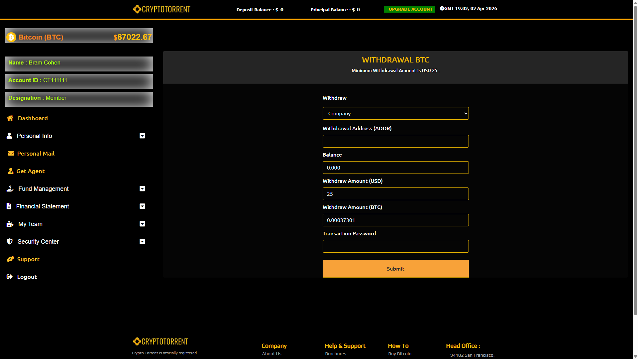Click the orange Bitcoin coin icon
Viewport: 638px width, 359px height.
pyautogui.click(x=11, y=37)
